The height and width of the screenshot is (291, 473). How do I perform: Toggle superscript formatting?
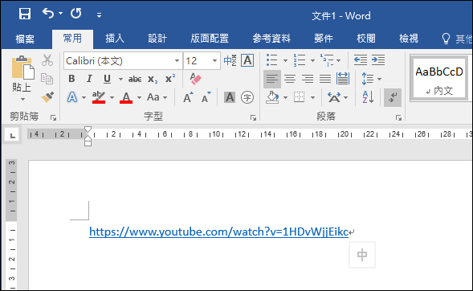[170, 79]
